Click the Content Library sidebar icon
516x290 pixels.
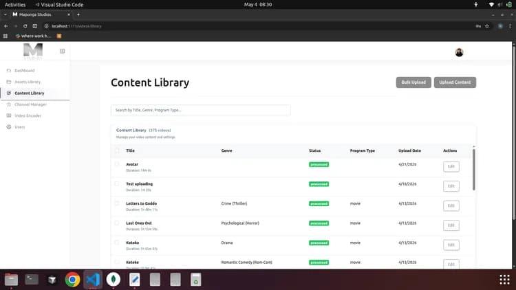(x=9, y=93)
